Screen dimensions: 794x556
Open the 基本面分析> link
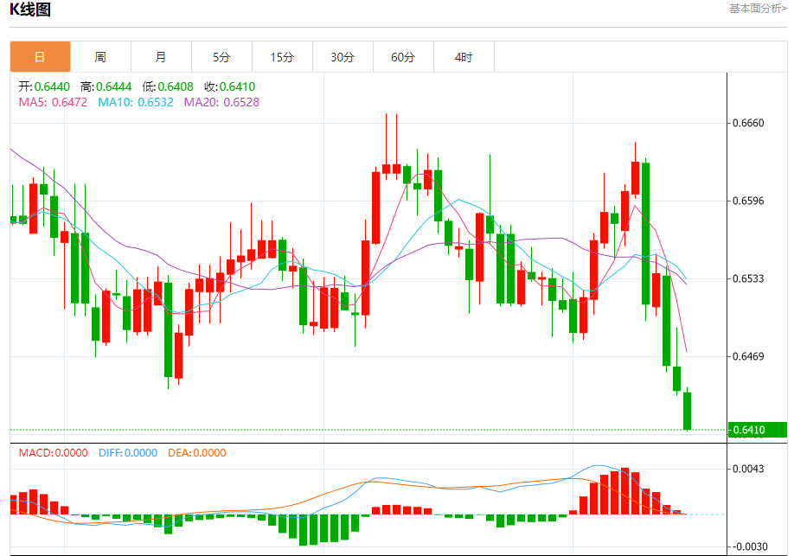tap(758, 9)
